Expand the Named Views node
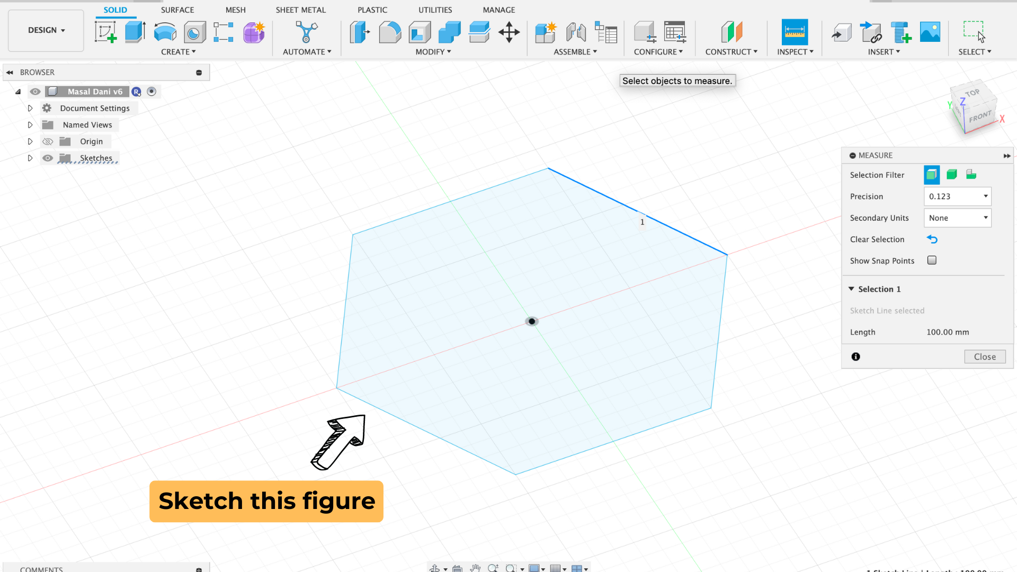Image resolution: width=1017 pixels, height=572 pixels. click(x=30, y=125)
